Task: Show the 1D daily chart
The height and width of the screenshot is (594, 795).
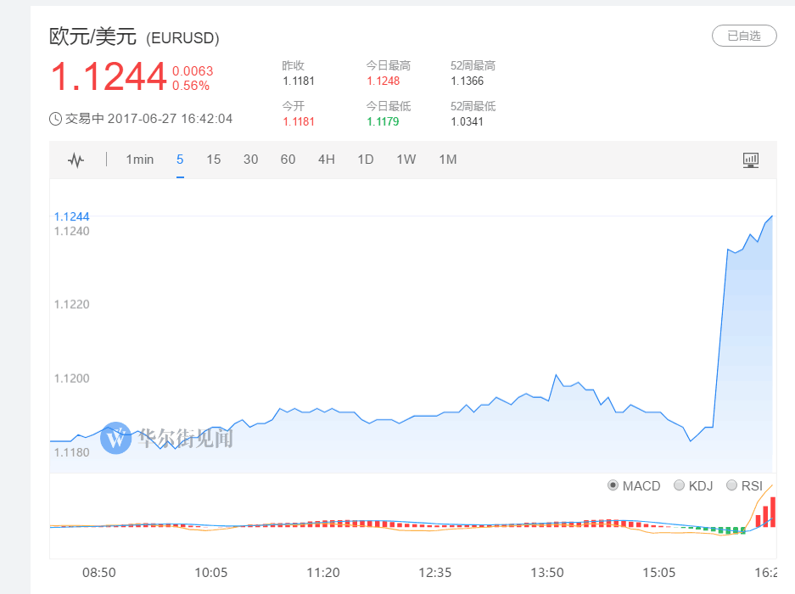Action: coord(366,160)
